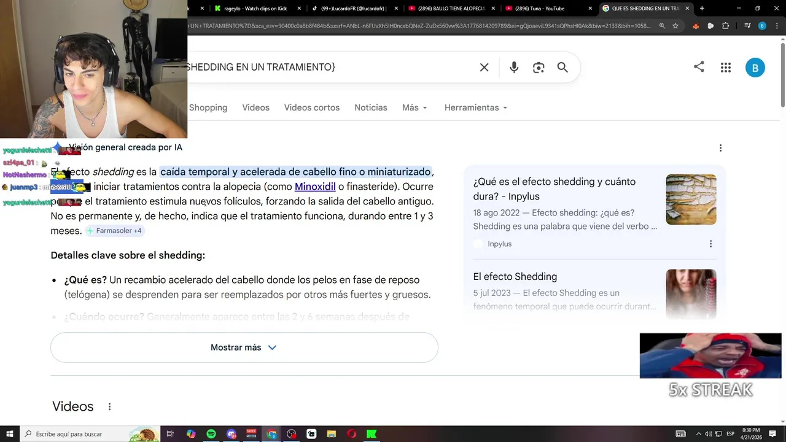Image resolution: width=786 pixels, height=442 pixels.
Task: Open the Google apps grid
Action: click(726, 68)
